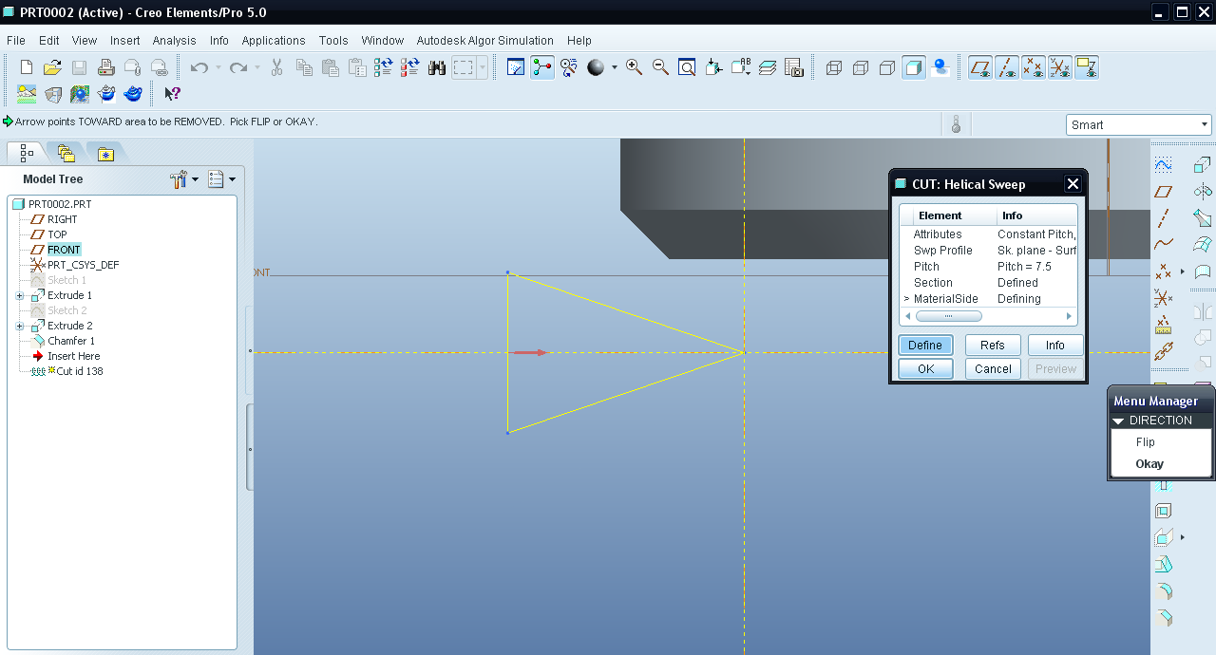The image size is (1216, 655).
Task: Create a new file with New icon
Action: pyautogui.click(x=27, y=67)
